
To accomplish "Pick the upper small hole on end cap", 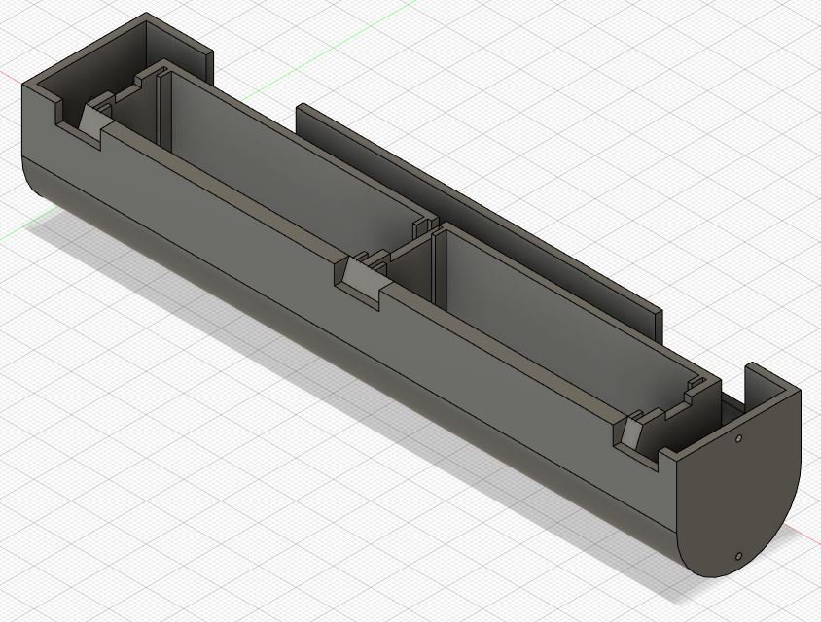I will (738, 438).
